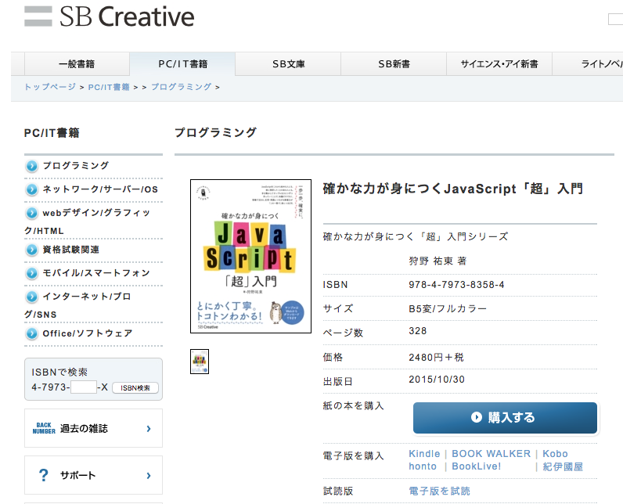Click size value B5変/フルカラー
Screen dimensions: 623x504
point(448,308)
